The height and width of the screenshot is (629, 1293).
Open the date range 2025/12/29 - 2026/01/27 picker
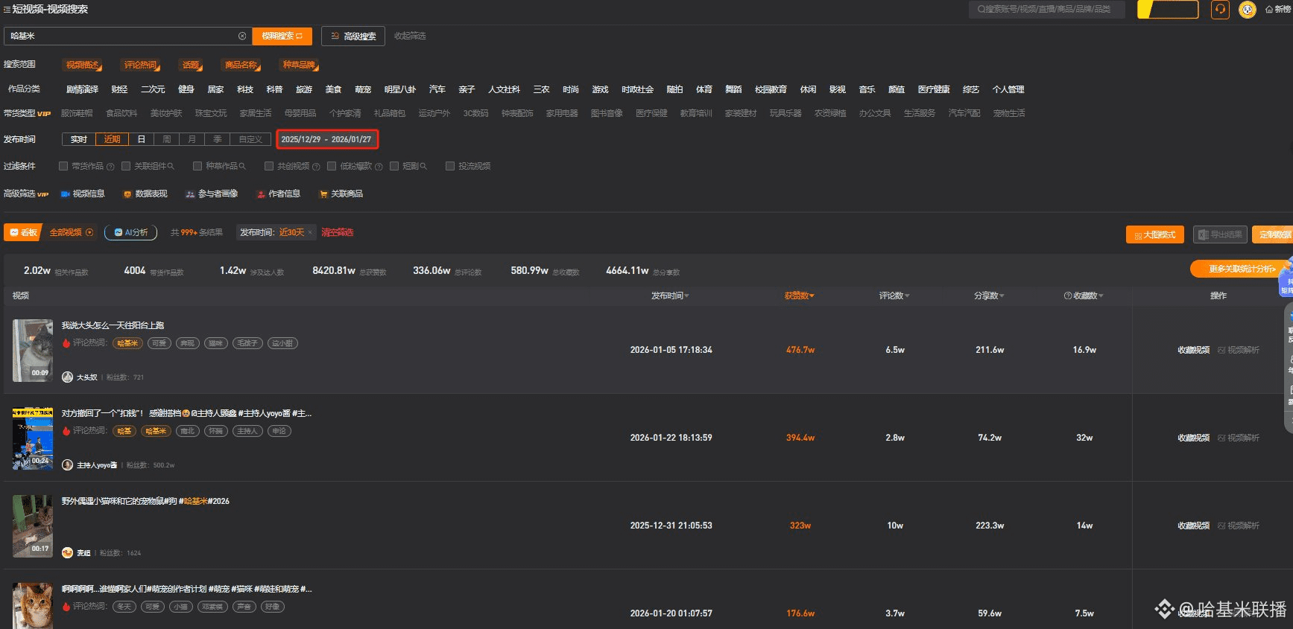326,139
